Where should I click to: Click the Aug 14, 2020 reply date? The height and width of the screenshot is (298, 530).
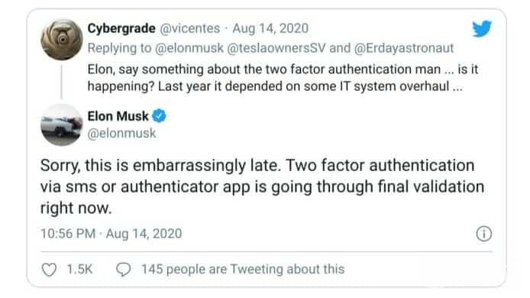click(270, 28)
